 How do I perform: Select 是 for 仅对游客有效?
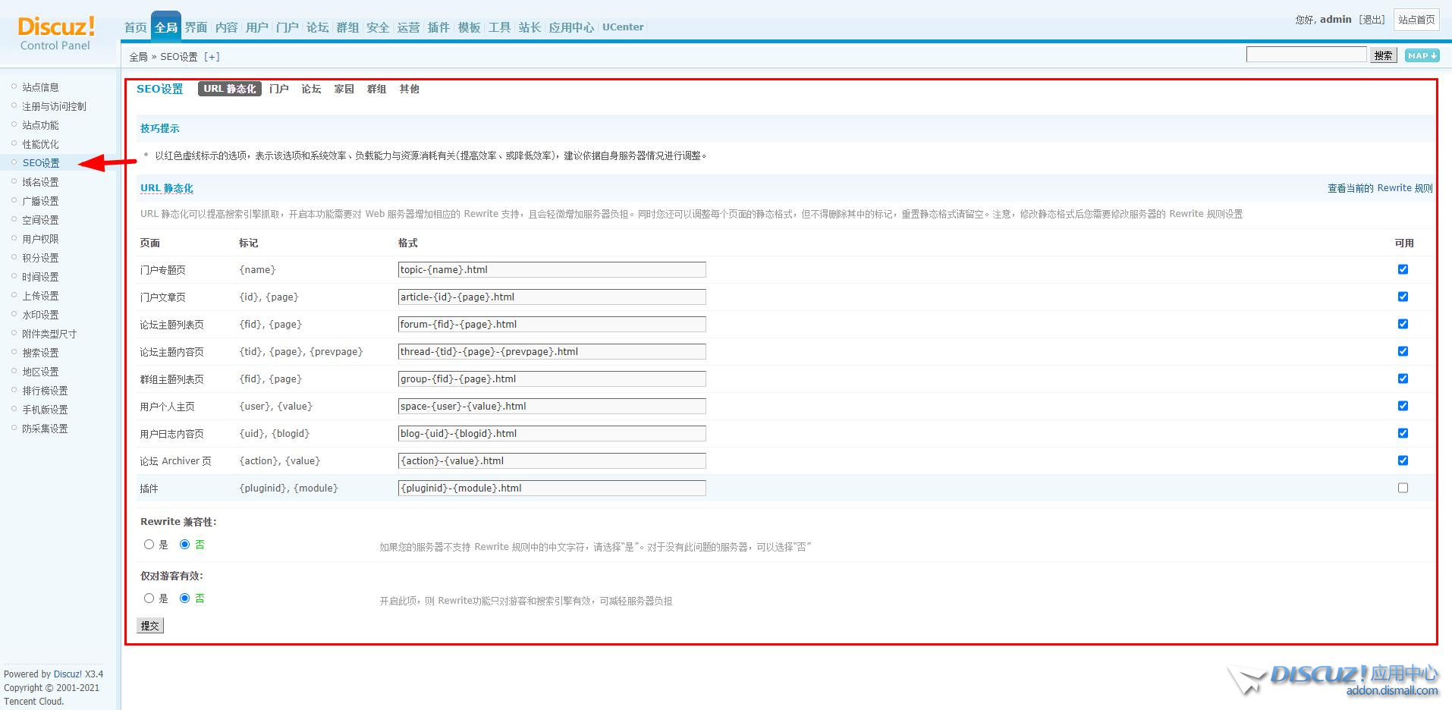pos(149,598)
